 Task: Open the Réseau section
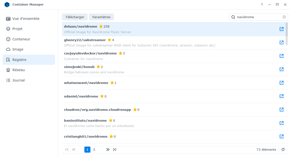29,70
